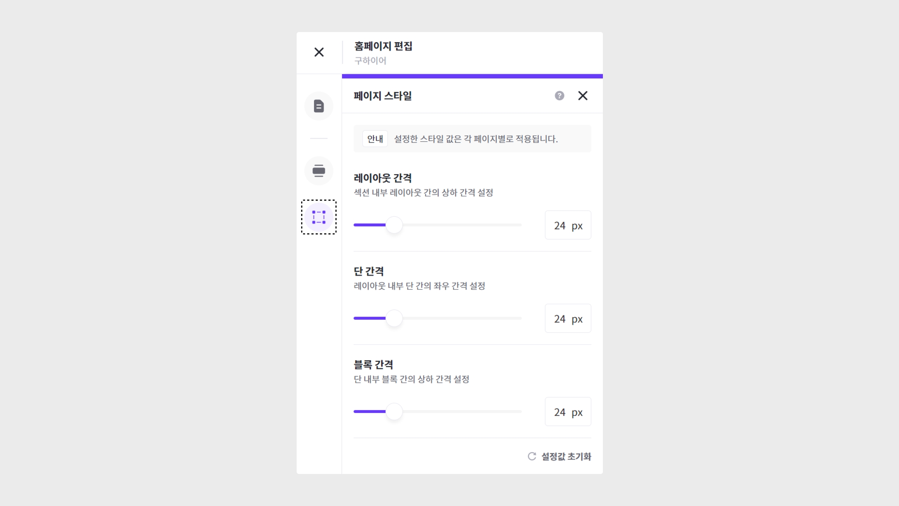
Task: Open the page document icon in the sidebar
Action: (x=319, y=106)
